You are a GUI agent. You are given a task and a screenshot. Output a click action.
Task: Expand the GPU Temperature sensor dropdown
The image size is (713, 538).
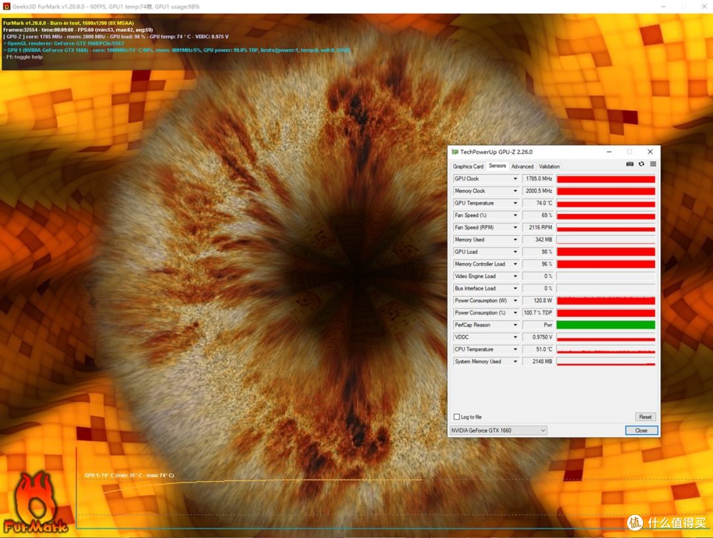point(515,203)
